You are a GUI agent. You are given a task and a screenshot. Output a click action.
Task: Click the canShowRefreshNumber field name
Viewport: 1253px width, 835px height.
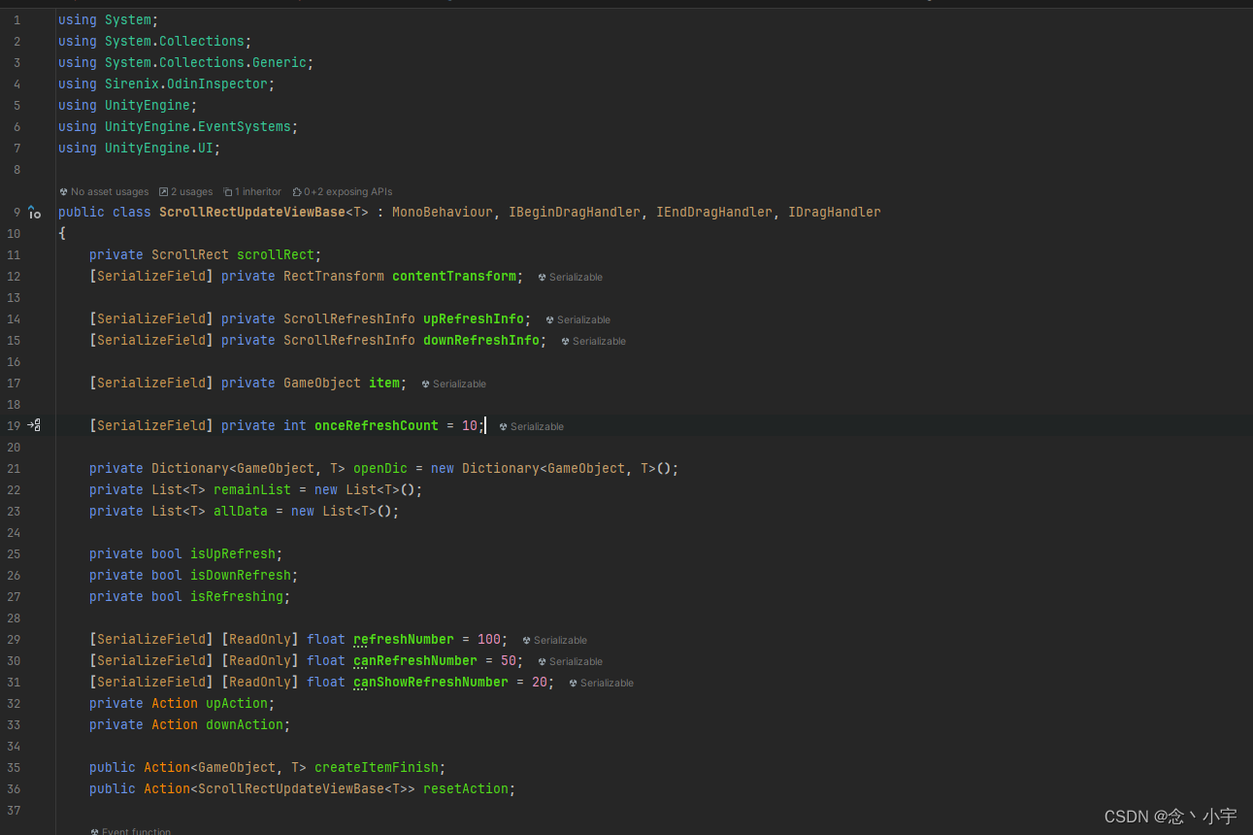pos(431,683)
